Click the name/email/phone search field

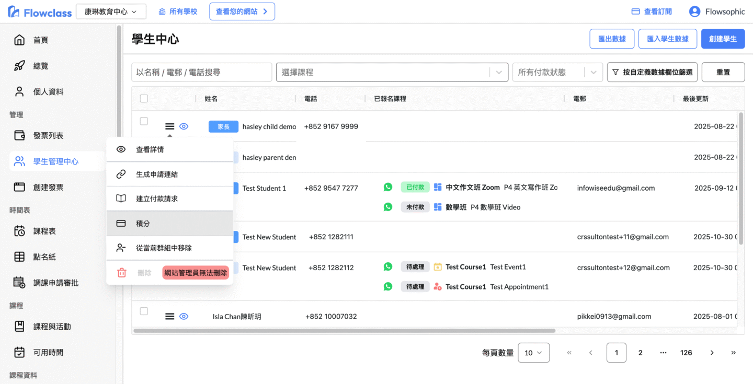click(x=201, y=72)
